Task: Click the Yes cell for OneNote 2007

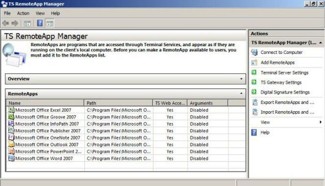Action: pyautogui.click(x=170, y=138)
